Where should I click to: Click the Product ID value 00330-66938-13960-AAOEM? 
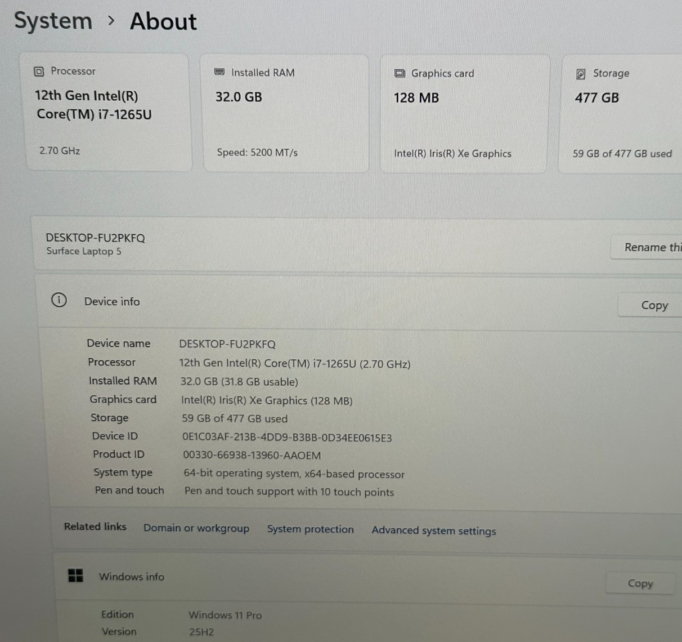tap(252, 455)
